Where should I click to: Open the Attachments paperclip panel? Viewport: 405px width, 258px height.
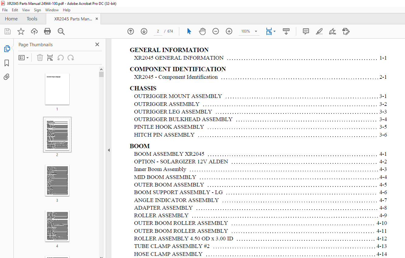(x=7, y=77)
